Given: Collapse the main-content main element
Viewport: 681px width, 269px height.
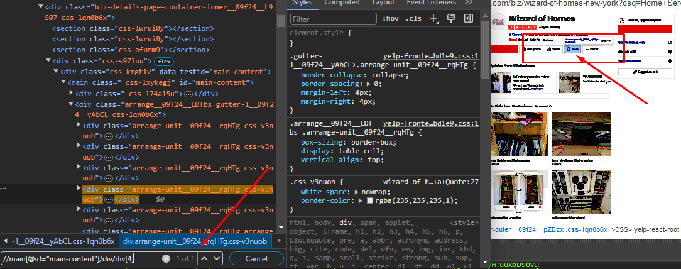Looking at the screenshot, I should [x=64, y=82].
